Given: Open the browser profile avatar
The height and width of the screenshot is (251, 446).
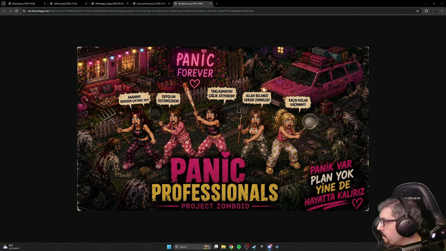Looking at the screenshot, I should coord(435,11).
